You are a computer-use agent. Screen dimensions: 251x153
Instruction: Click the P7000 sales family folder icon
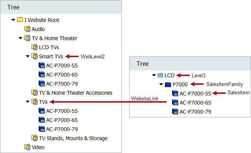click(x=168, y=84)
